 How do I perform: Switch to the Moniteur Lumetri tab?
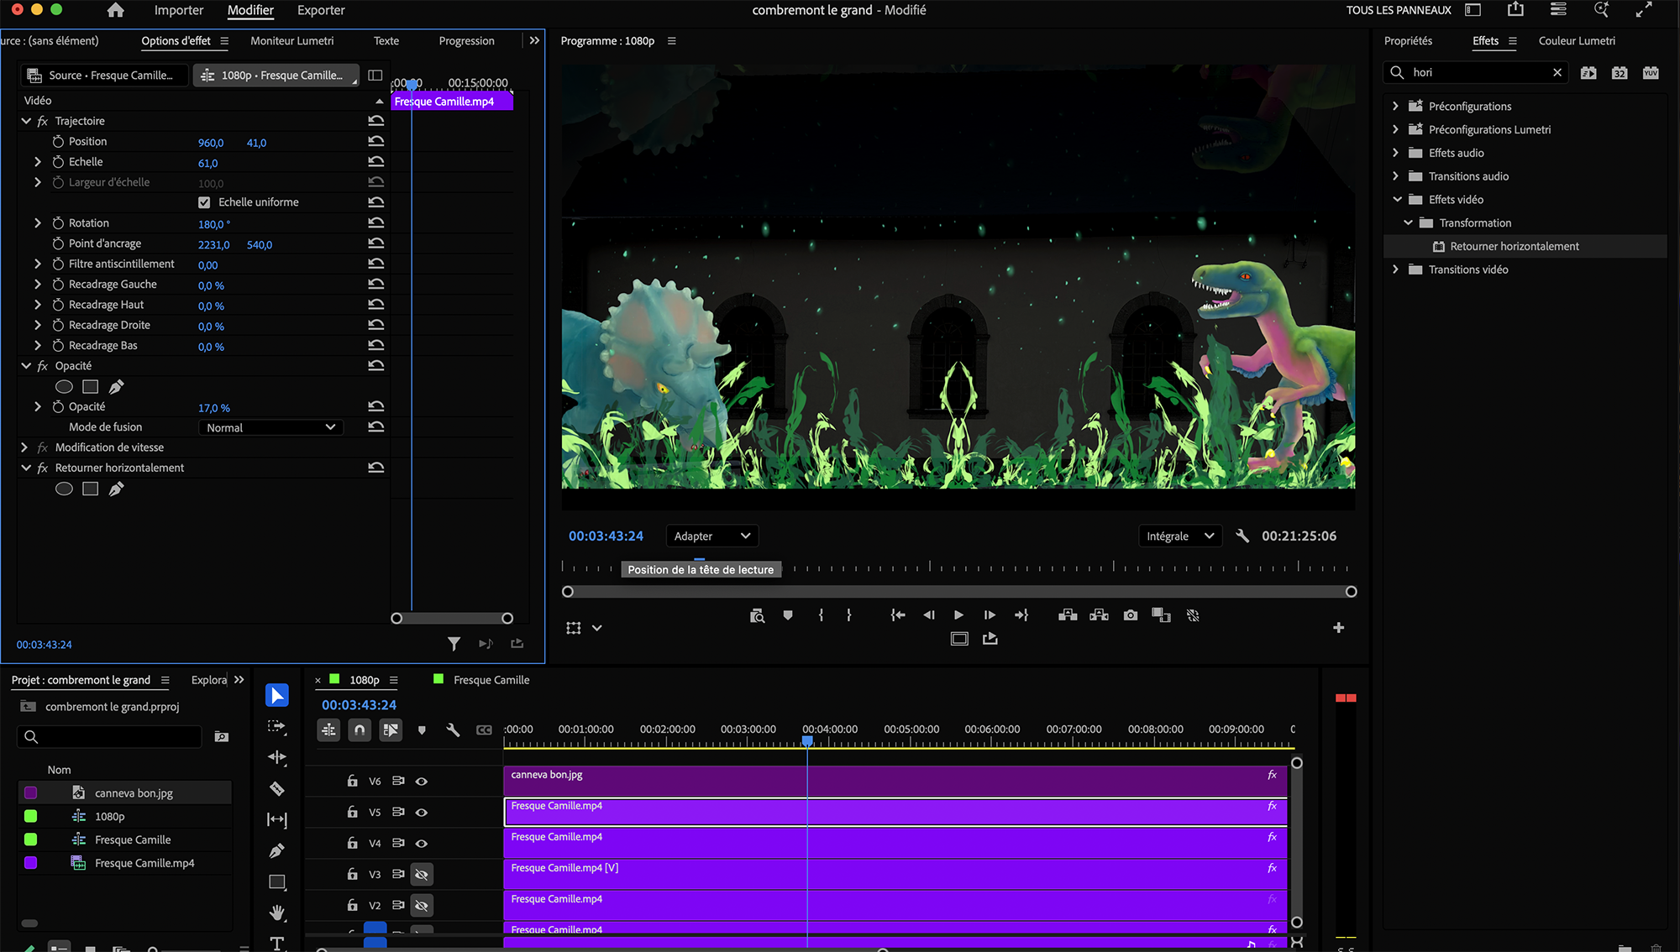pyautogui.click(x=291, y=40)
